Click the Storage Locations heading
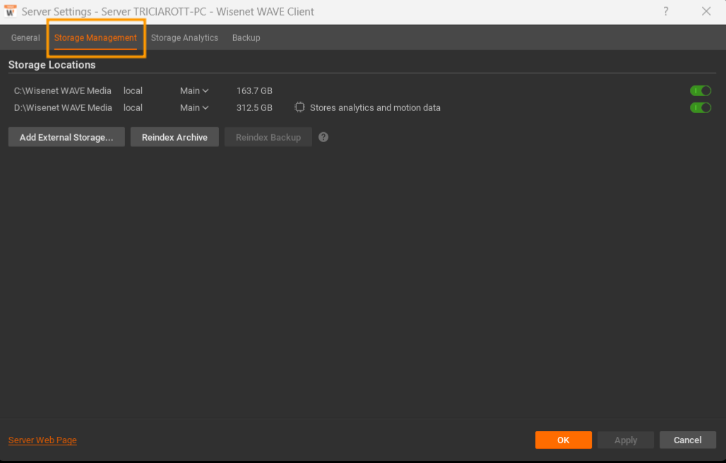 tap(52, 65)
